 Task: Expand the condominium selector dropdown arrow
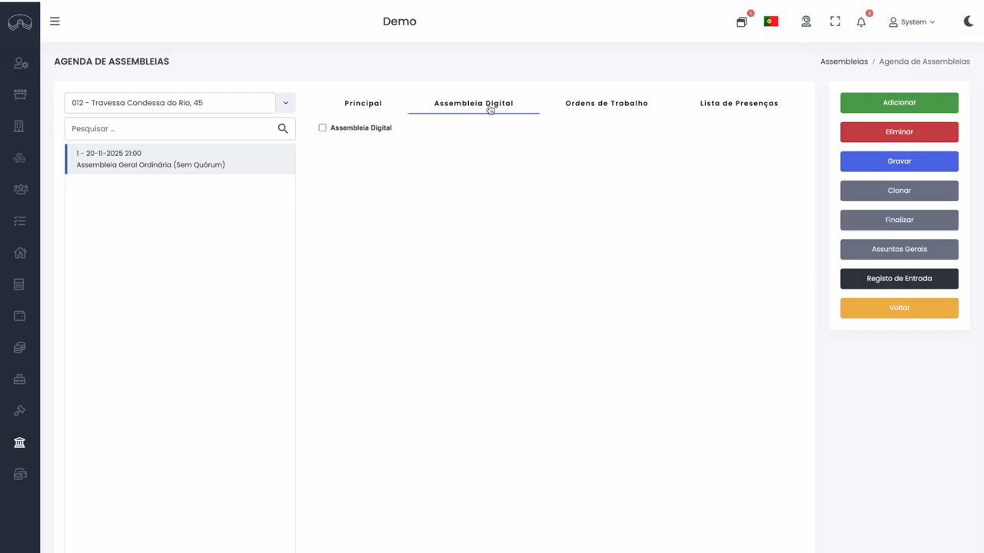285,103
